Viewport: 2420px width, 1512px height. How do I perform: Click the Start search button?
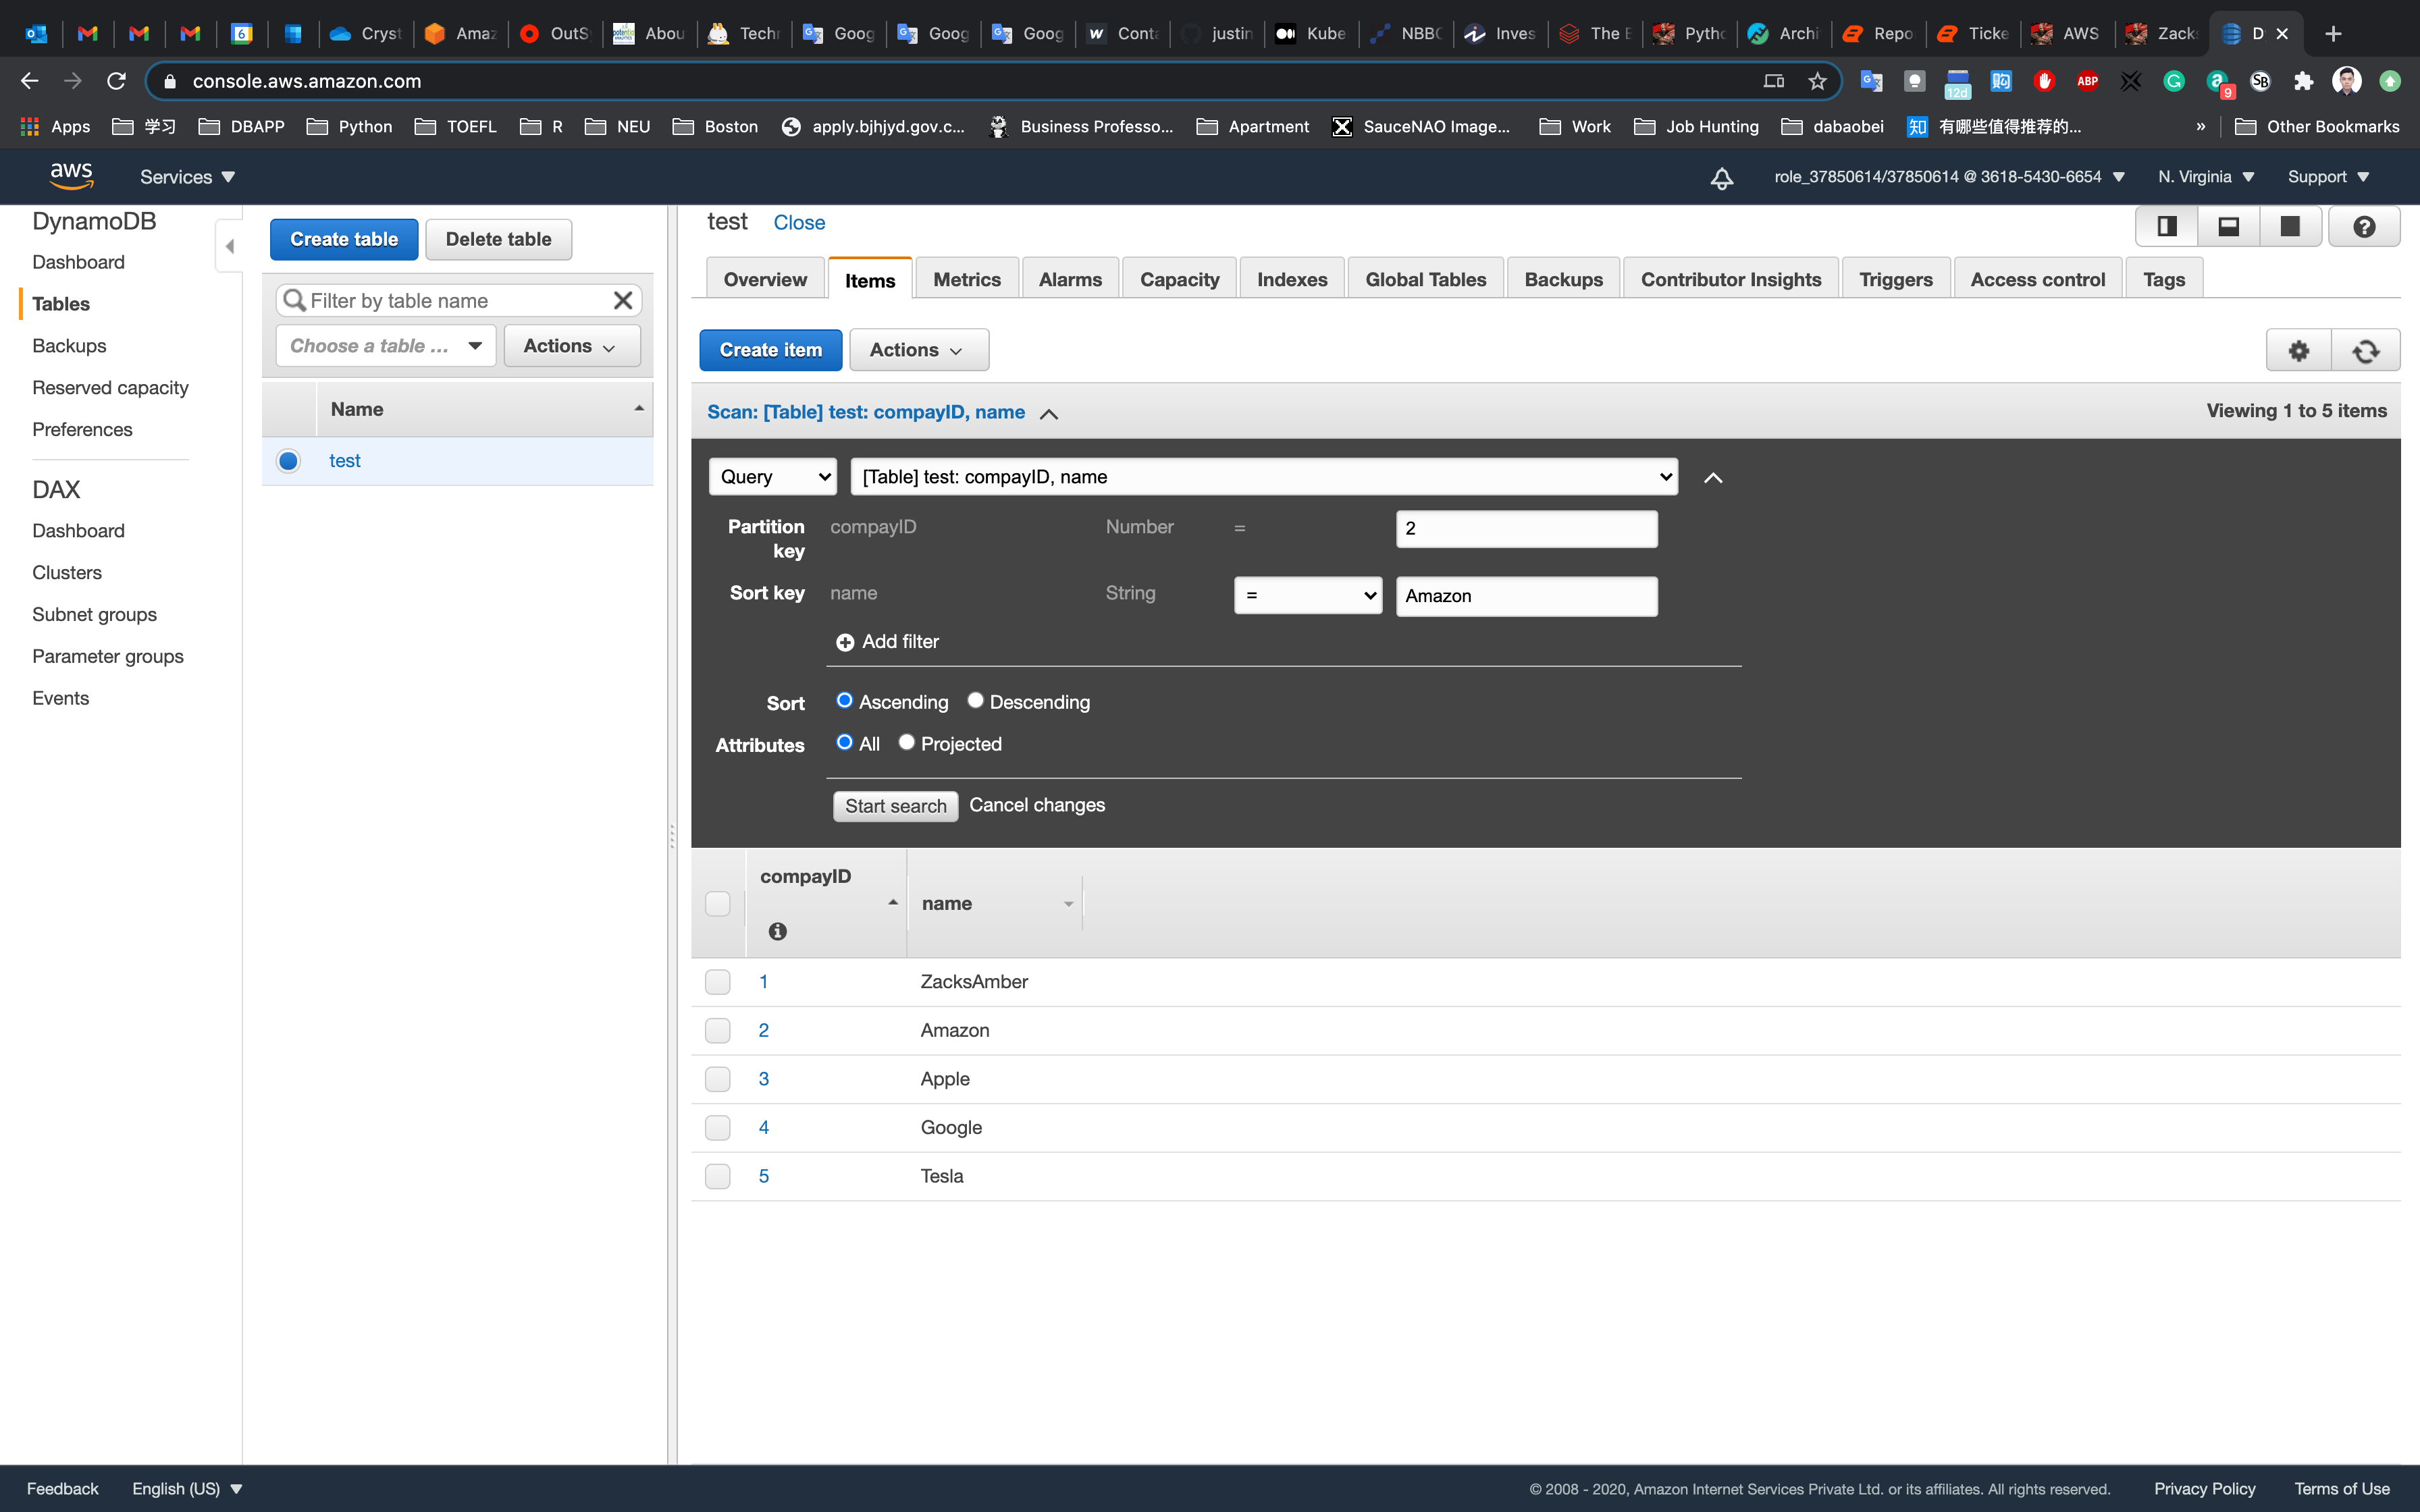point(895,806)
